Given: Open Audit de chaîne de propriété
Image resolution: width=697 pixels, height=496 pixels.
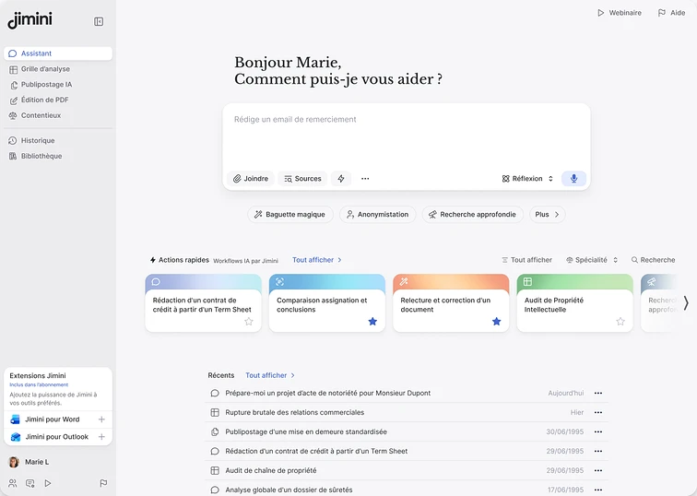Looking at the screenshot, I should coord(407,470).
